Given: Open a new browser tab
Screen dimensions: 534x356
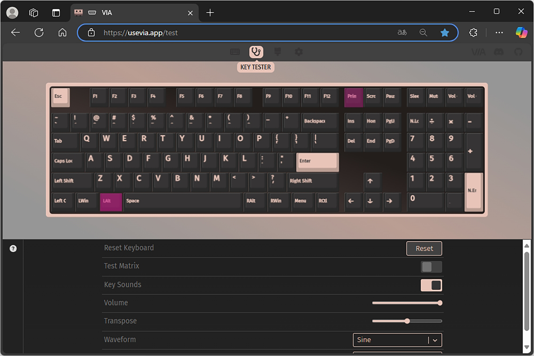Looking at the screenshot, I should pos(210,13).
